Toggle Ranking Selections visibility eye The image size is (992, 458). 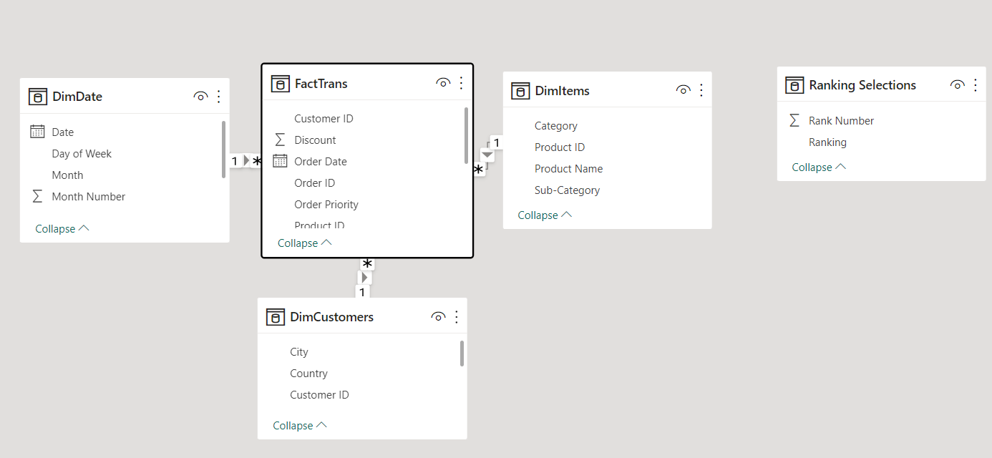958,85
